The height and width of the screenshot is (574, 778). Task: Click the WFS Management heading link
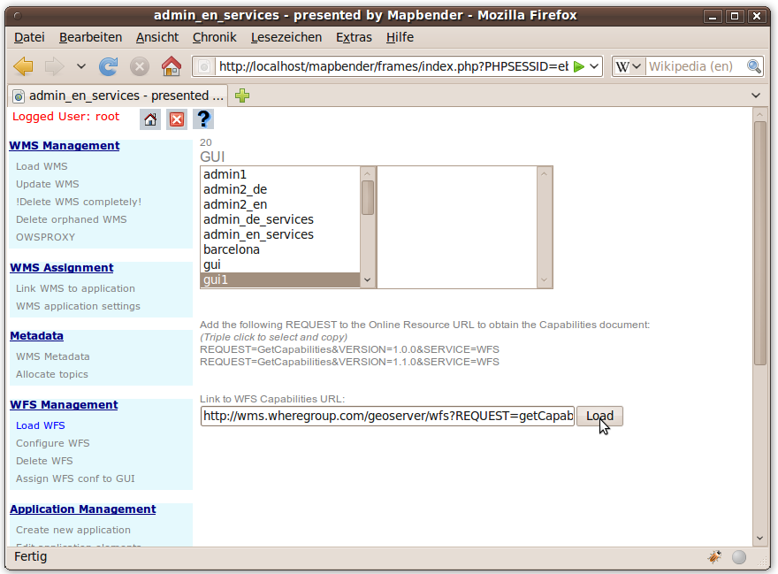click(x=64, y=405)
